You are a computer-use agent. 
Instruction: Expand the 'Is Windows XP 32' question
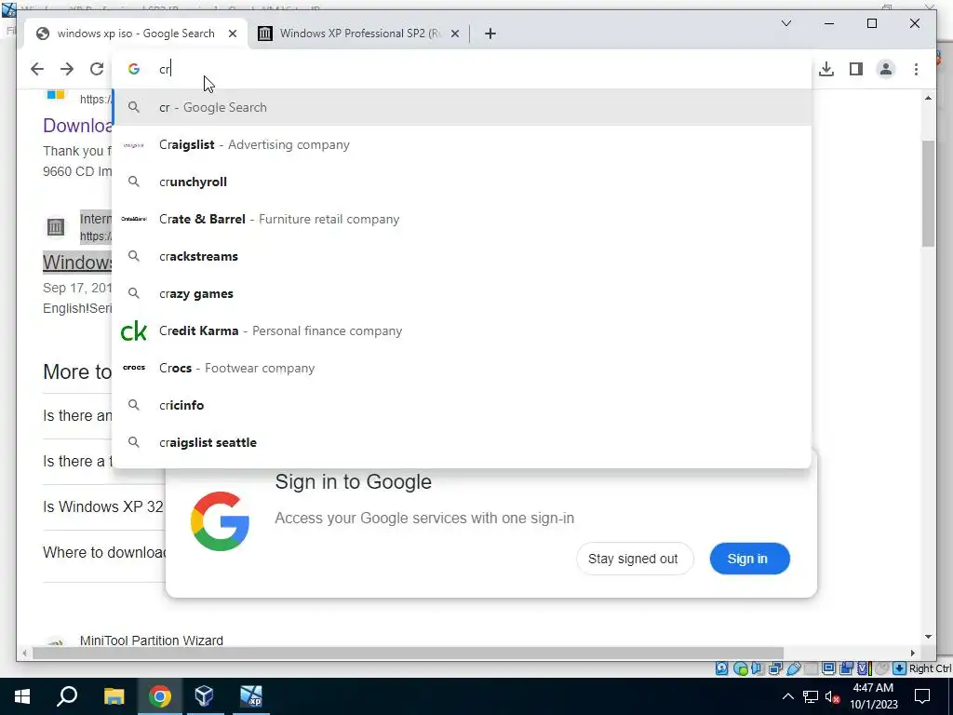pos(103,506)
